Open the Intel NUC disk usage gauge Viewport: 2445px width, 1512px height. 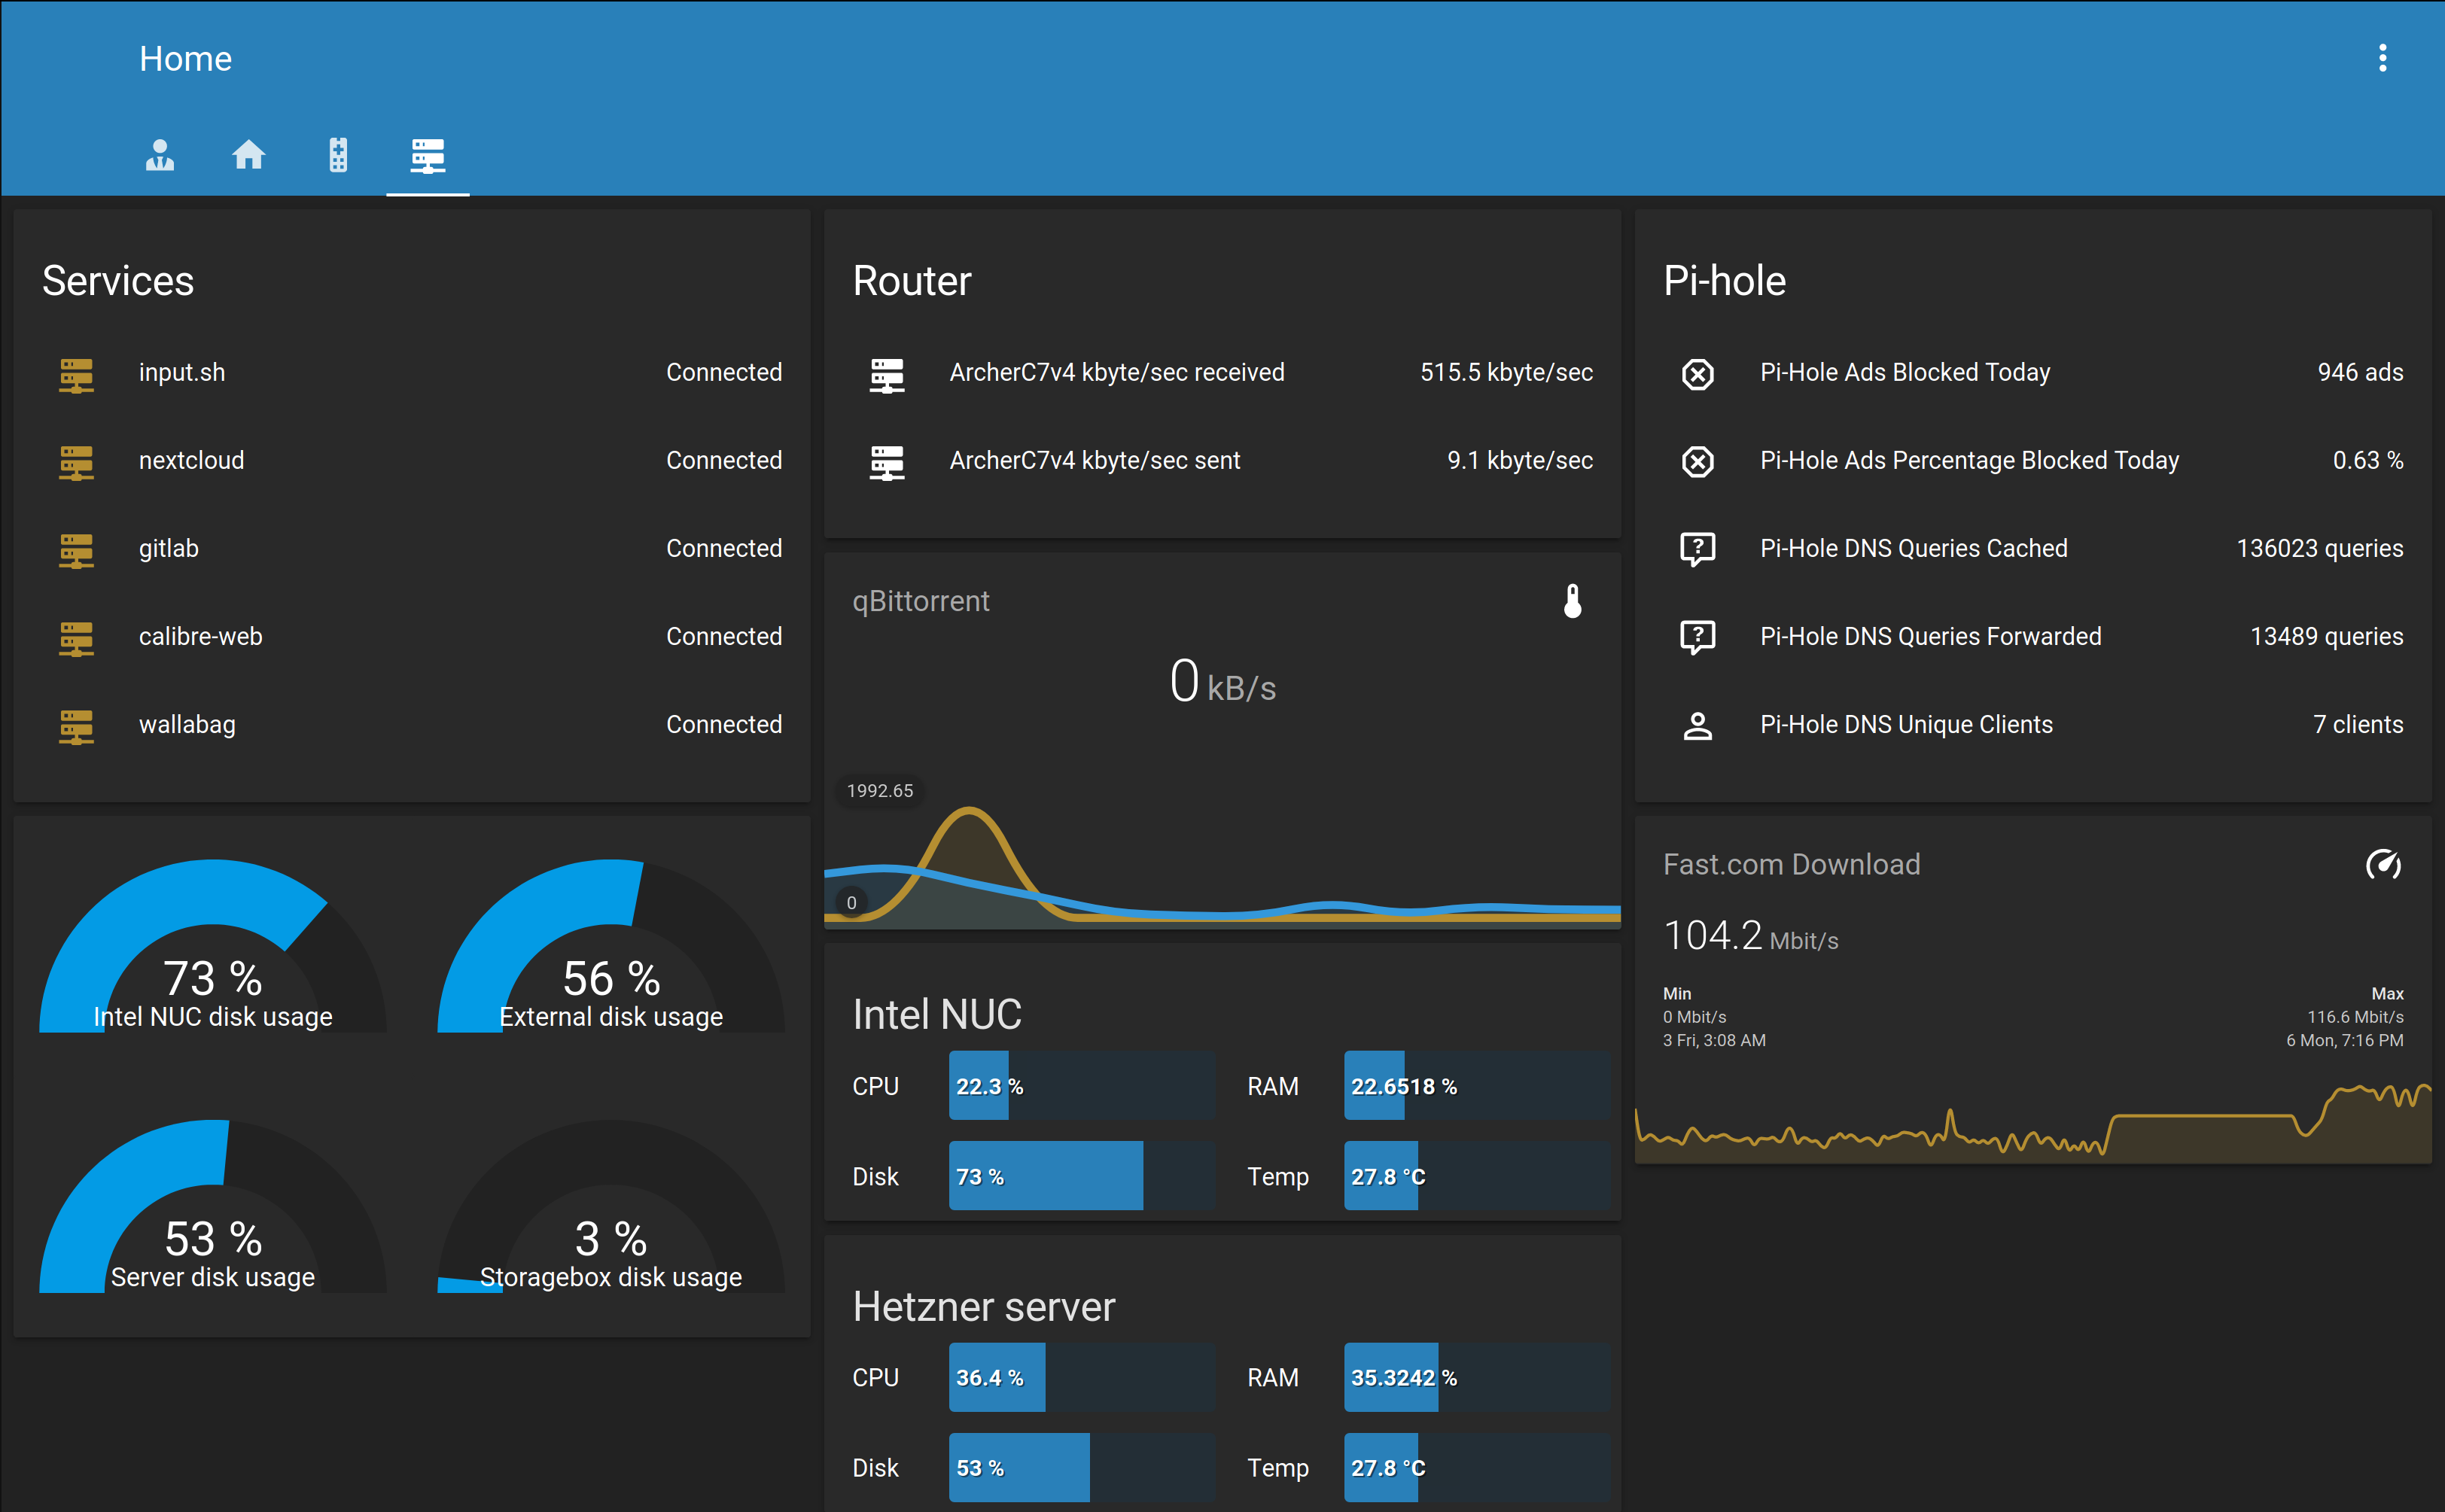click(213, 946)
